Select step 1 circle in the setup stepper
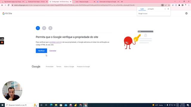 coord(38,28)
